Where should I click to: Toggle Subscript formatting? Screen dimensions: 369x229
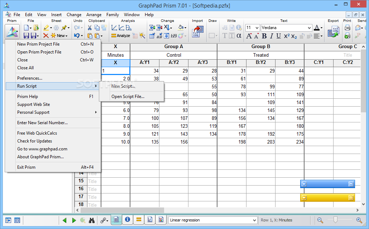coord(294,36)
